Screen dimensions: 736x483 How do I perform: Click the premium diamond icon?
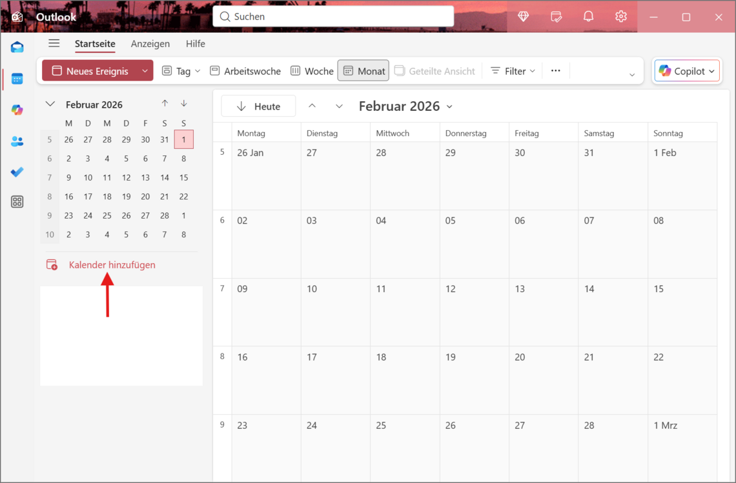click(x=524, y=17)
